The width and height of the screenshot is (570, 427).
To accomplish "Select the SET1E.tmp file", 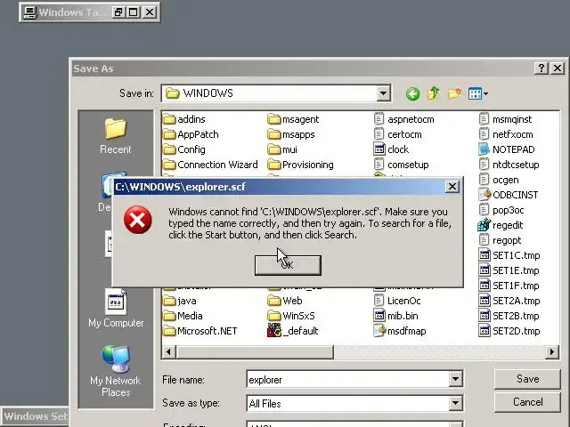I will 509,270.
